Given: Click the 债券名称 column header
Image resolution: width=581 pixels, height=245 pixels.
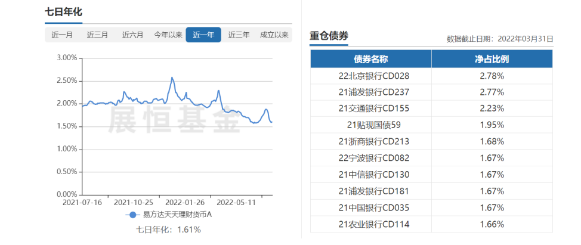Looking at the screenshot, I should pos(370,59).
